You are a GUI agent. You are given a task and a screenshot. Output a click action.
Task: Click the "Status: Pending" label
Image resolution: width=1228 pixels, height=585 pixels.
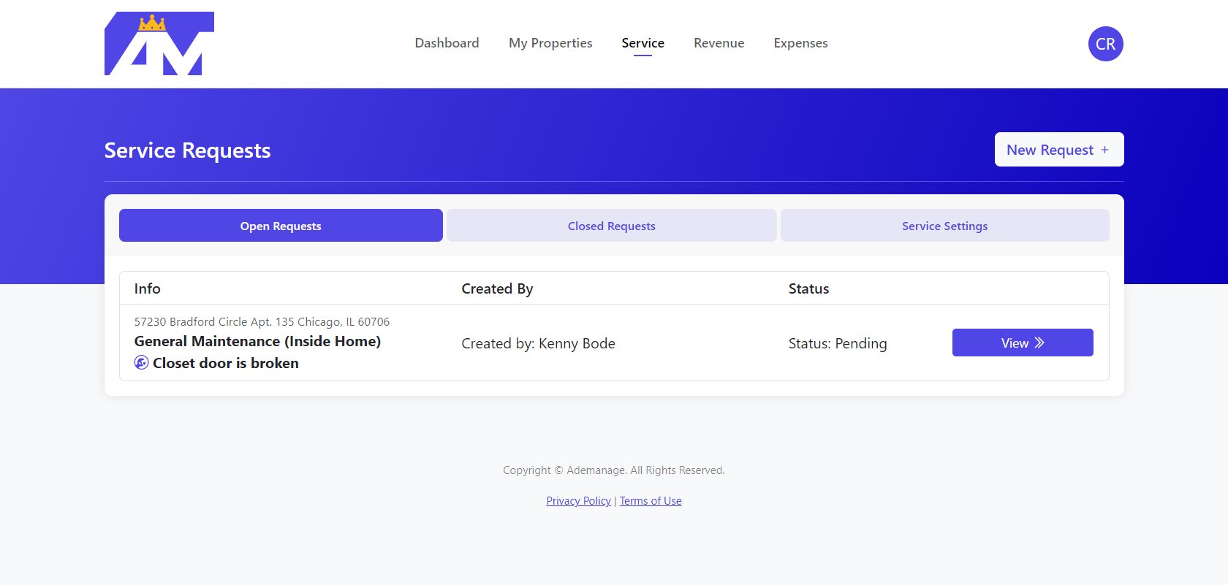(x=838, y=343)
